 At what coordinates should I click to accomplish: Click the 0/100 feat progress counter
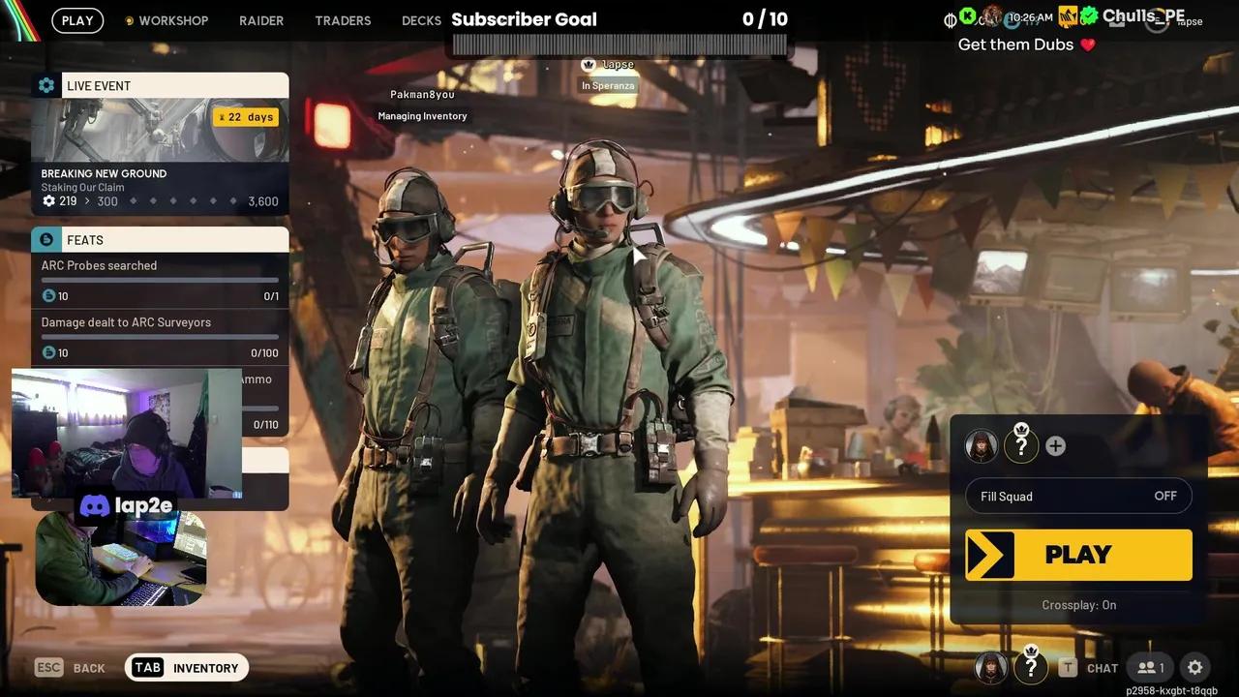tap(264, 353)
